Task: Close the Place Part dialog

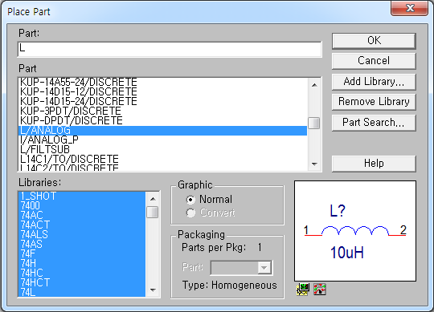Action: tap(410, 8)
